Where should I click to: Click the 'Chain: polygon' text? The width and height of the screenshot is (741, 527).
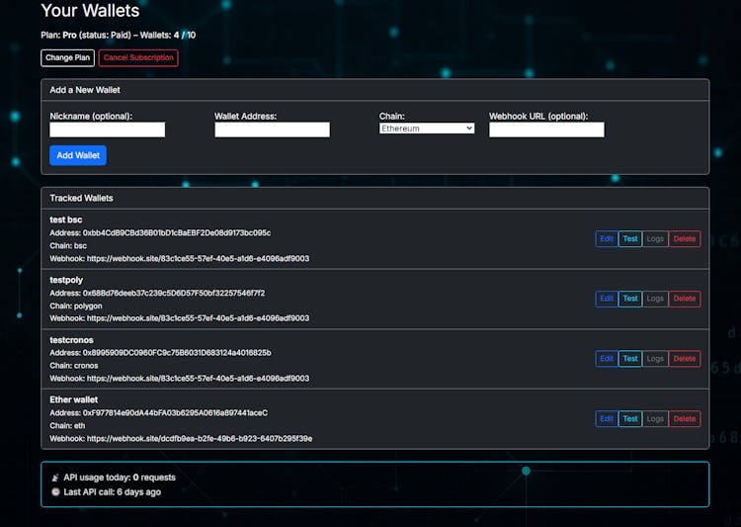(76, 306)
